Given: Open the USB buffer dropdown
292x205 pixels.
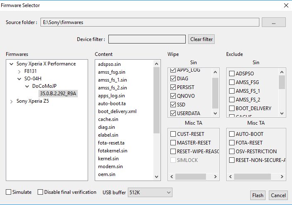Looking at the screenshot, I should pyautogui.click(x=150, y=193).
